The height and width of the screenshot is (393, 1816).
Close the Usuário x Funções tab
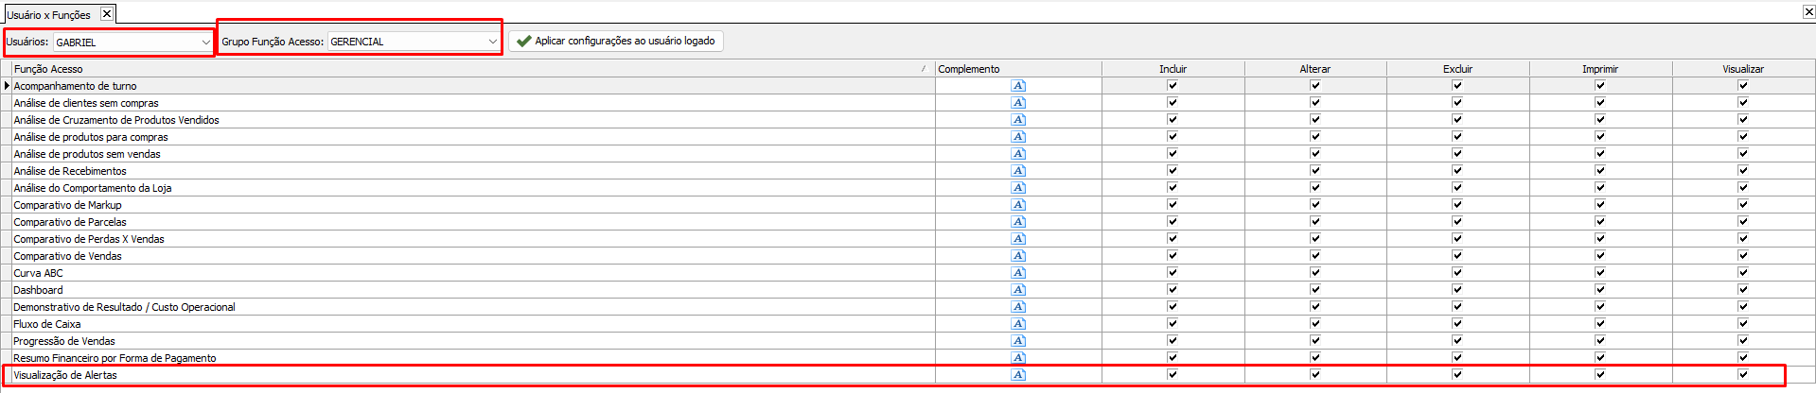(x=107, y=14)
